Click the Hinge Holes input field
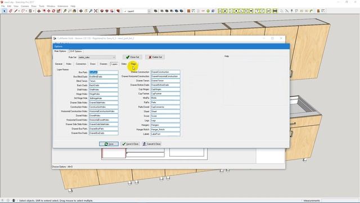 [x=103, y=94]
